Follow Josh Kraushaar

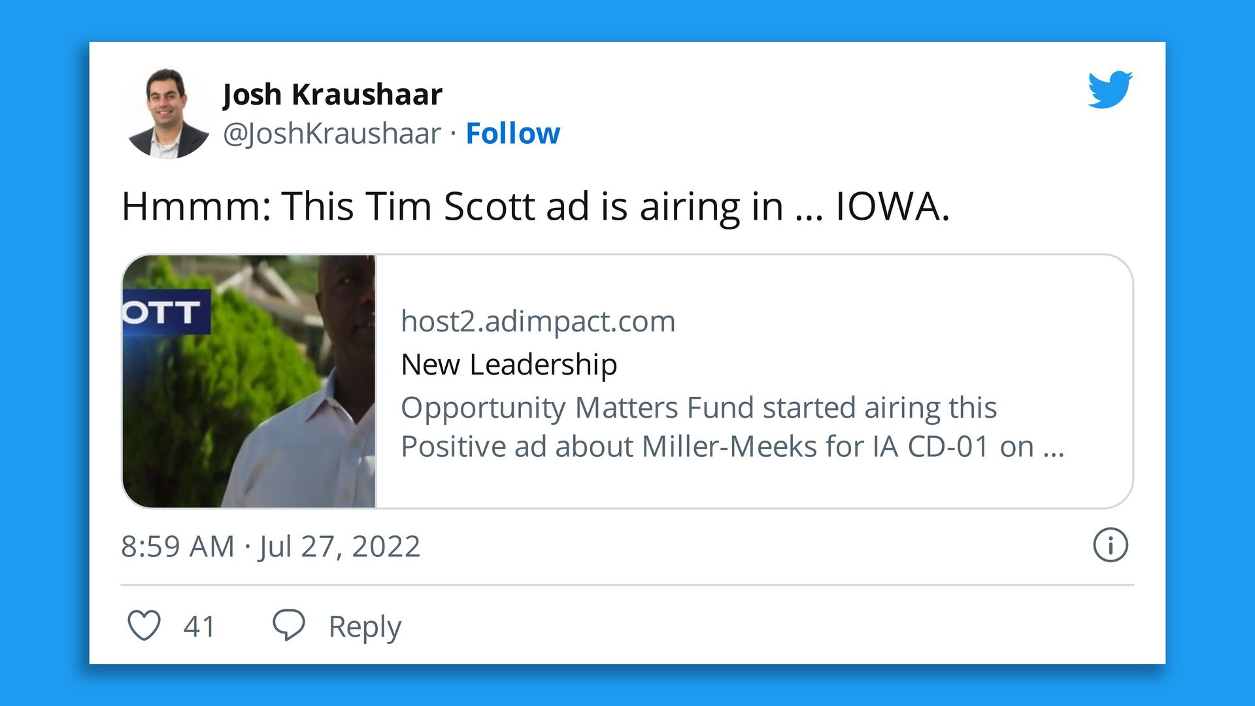[x=512, y=133]
